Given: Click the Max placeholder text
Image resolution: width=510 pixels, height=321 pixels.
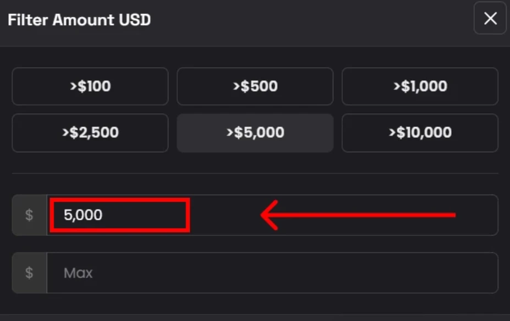Looking at the screenshot, I should (x=78, y=273).
